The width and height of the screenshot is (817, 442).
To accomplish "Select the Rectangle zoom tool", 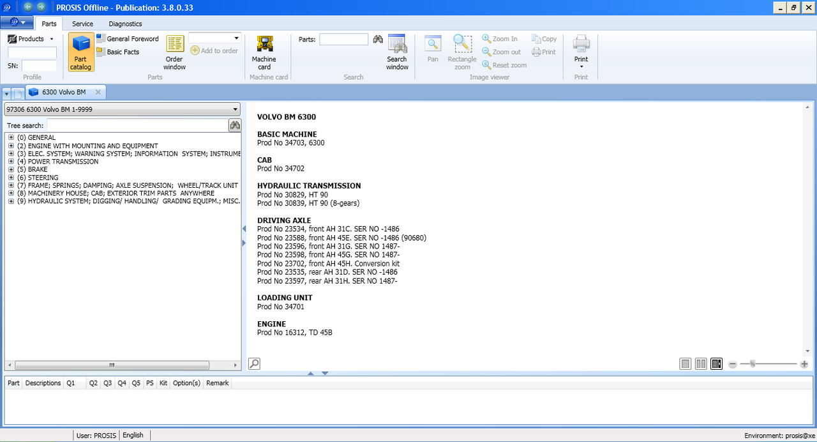I will tap(462, 52).
